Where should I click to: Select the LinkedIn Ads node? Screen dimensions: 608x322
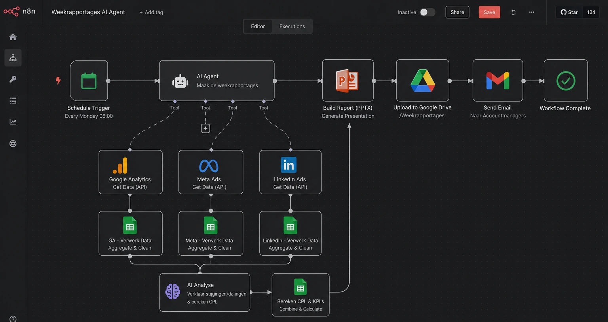point(290,172)
